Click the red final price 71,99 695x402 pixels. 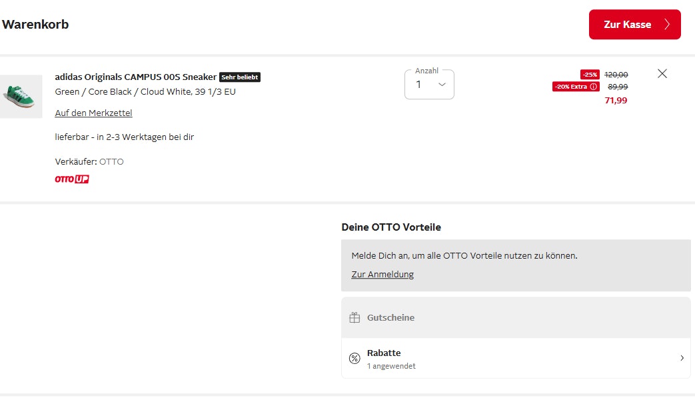(x=616, y=101)
